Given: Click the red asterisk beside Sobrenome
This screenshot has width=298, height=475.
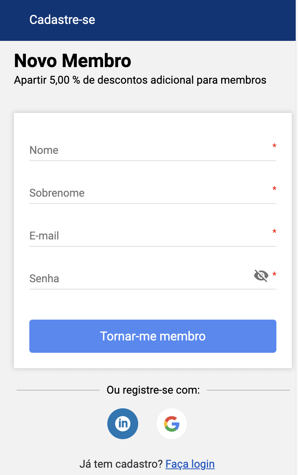Looking at the screenshot, I should coord(274,189).
